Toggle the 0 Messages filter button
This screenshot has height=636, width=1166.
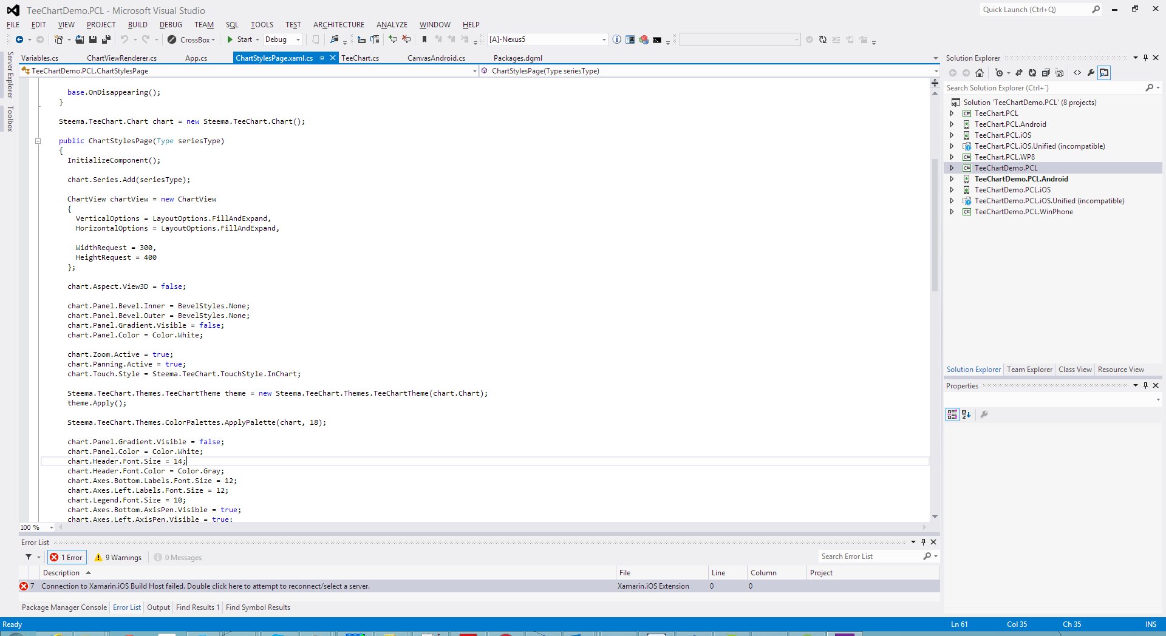pos(178,558)
